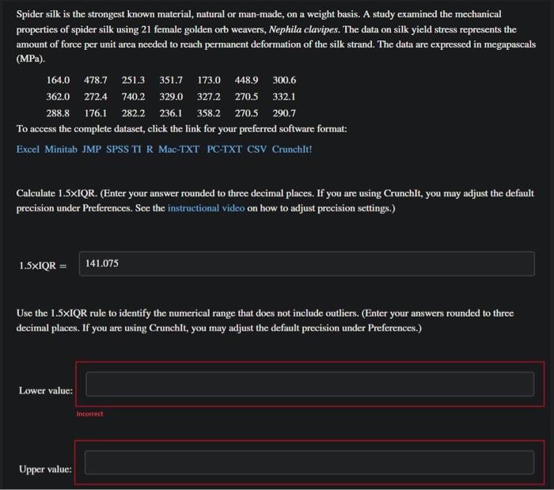Click the italic Nephila clavipes species name
This screenshot has height=490, width=554.
click(x=303, y=29)
